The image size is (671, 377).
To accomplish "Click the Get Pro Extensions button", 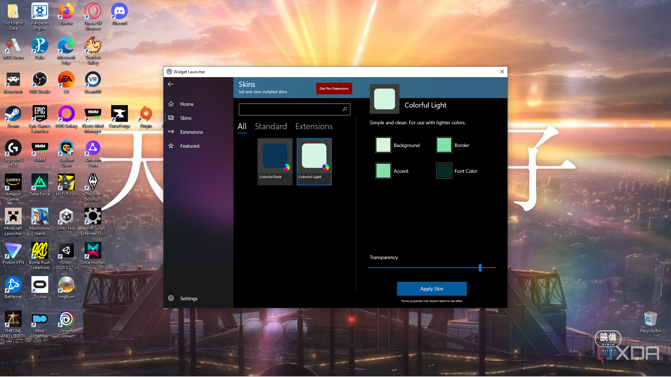I will click(x=334, y=88).
